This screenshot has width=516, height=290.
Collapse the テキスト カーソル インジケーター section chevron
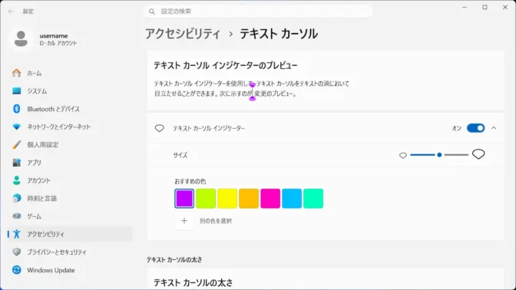point(494,128)
